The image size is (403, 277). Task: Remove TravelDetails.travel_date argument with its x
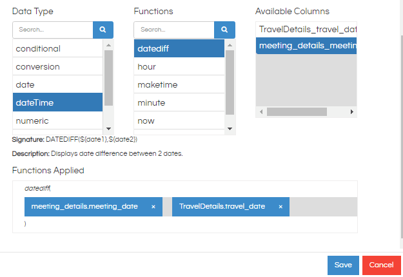[x=280, y=207]
